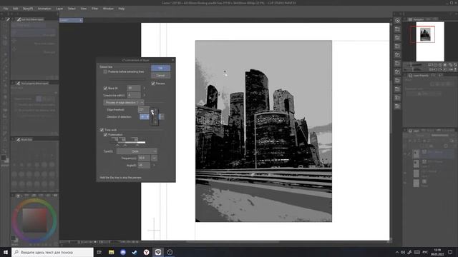
Task: Select the top highlighted layer thumbnail
Action: tap(416, 153)
